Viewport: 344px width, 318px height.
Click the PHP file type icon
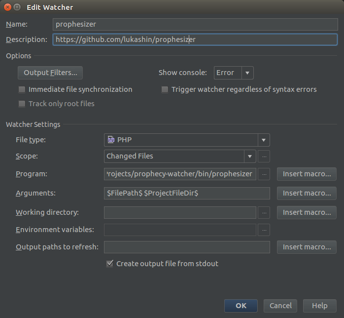pyautogui.click(x=111, y=140)
